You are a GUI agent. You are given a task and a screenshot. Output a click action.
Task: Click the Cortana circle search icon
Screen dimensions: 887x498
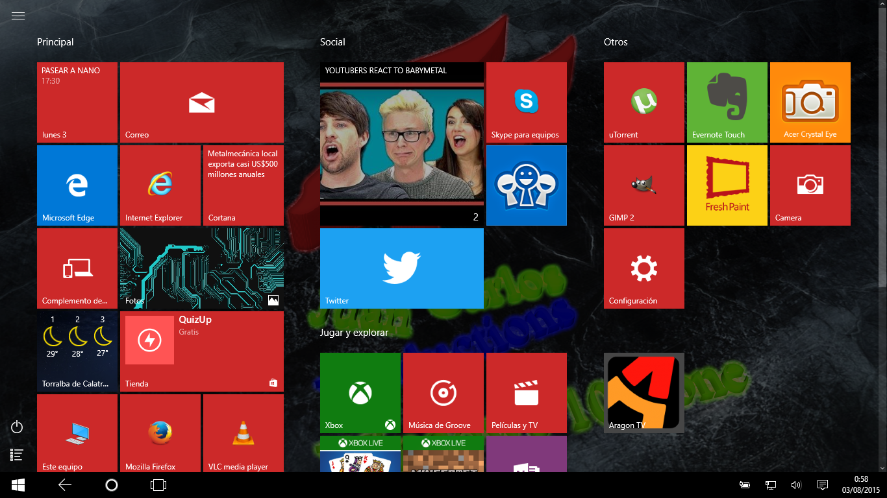(112, 485)
